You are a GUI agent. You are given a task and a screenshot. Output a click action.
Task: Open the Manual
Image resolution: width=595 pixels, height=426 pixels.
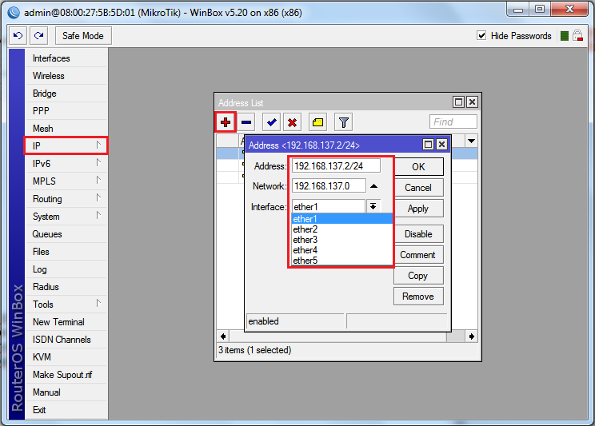(x=66, y=392)
